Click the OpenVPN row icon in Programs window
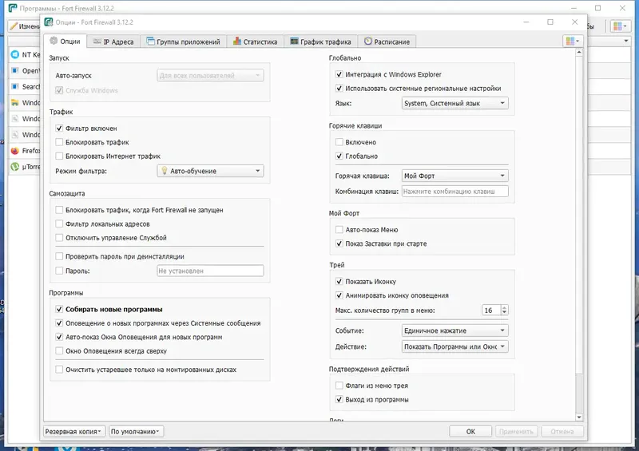The image size is (639, 451). click(x=15, y=70)
